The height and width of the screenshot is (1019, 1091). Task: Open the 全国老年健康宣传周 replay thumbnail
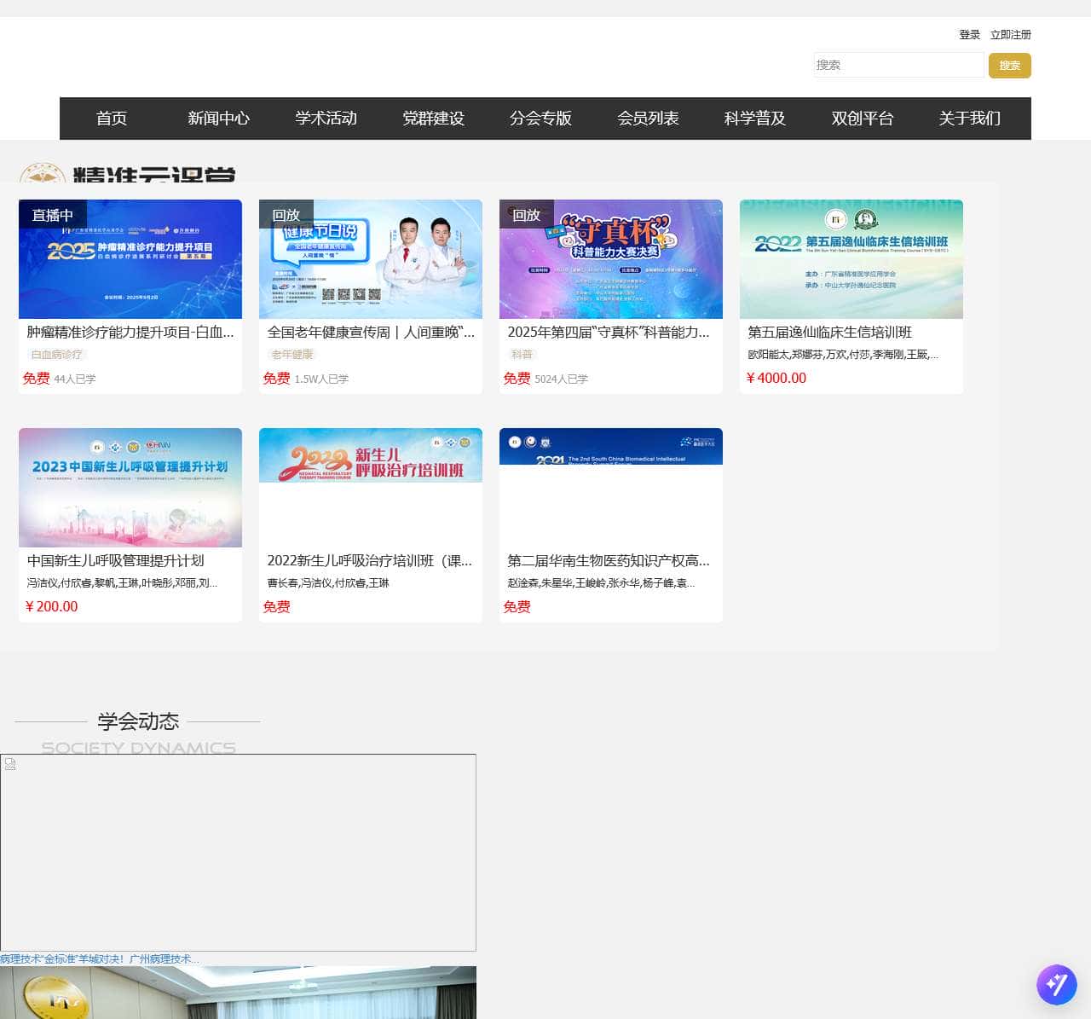[x=371, y=259]
